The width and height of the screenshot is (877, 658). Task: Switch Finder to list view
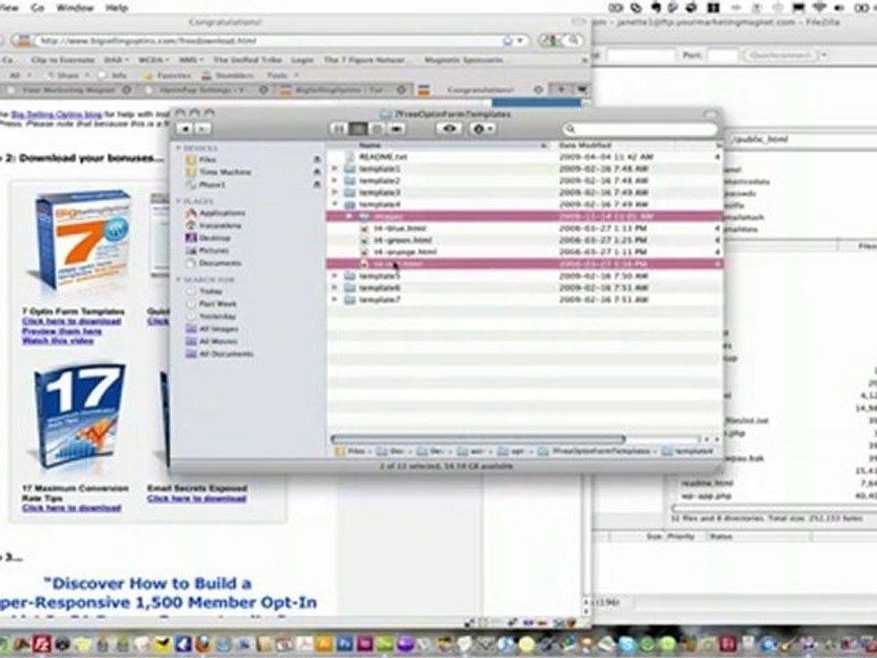[x=358, y=129]
